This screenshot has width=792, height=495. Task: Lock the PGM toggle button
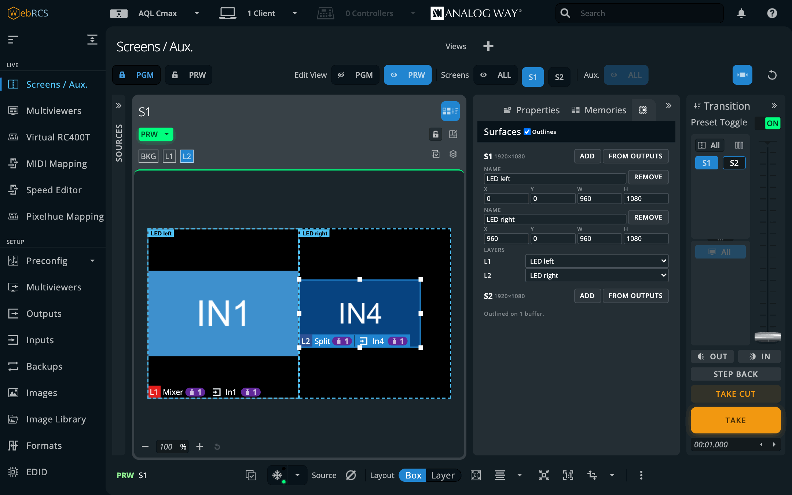[136, 75]
